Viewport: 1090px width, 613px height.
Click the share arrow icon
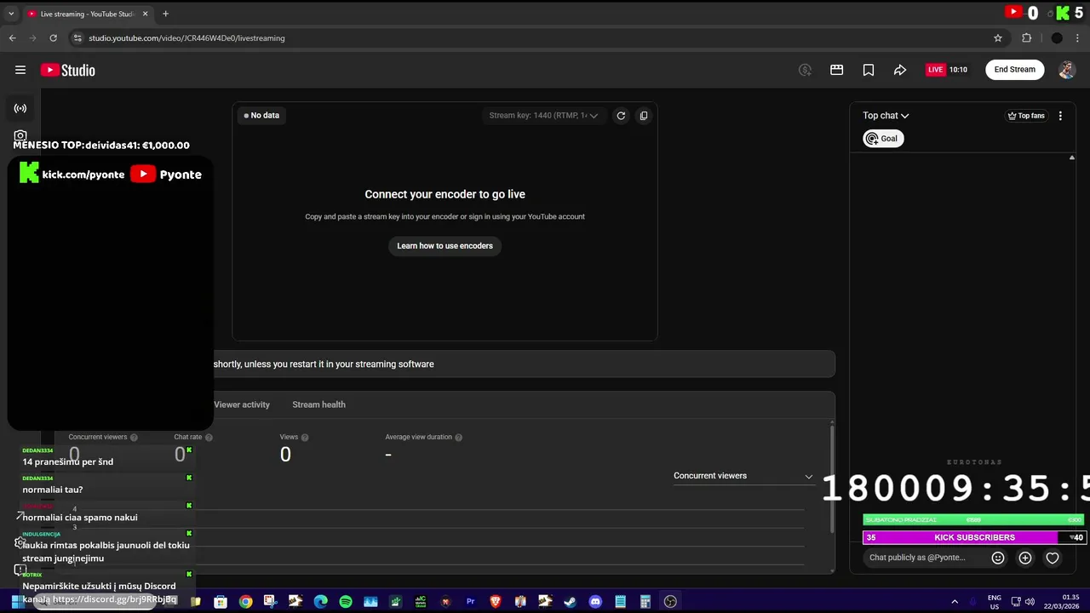(x=900, y=70)
